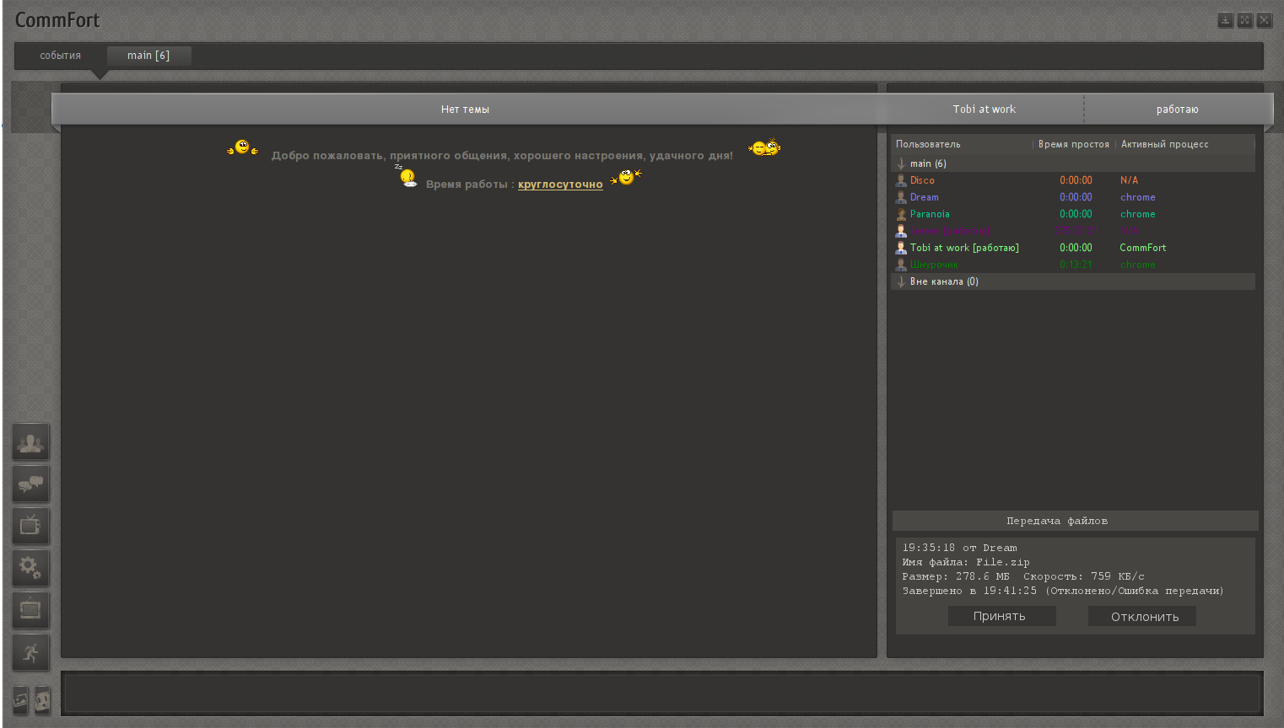This screenshot has width=1284, height=728.
Task: Open settings via the gears icon
Action: (30, 568)
